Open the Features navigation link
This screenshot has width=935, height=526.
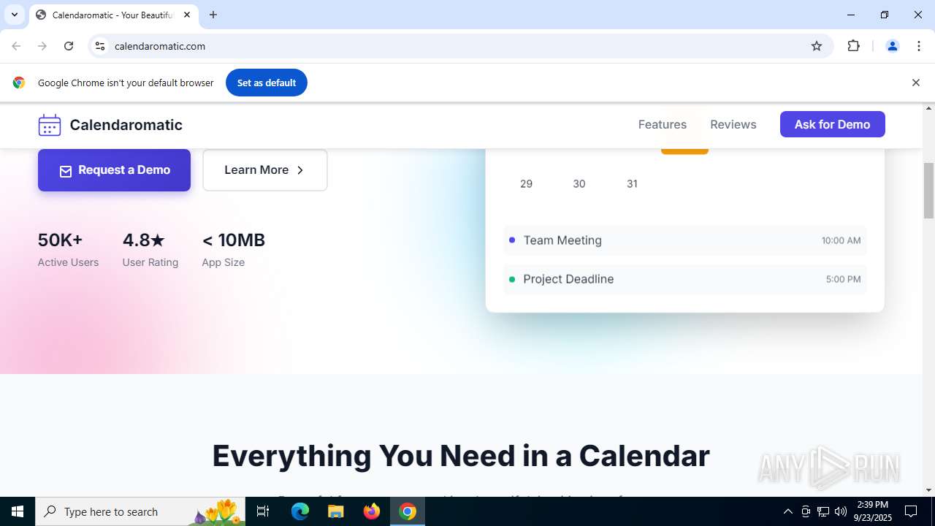[x=663, y=124]
